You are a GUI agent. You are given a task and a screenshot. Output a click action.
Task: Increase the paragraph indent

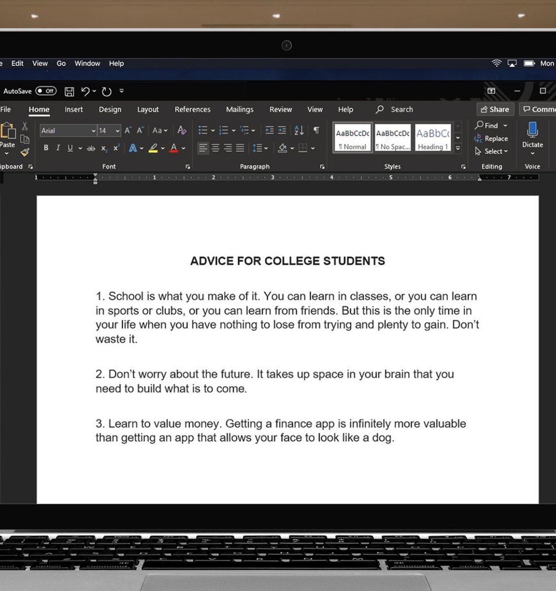click(282, 130)
